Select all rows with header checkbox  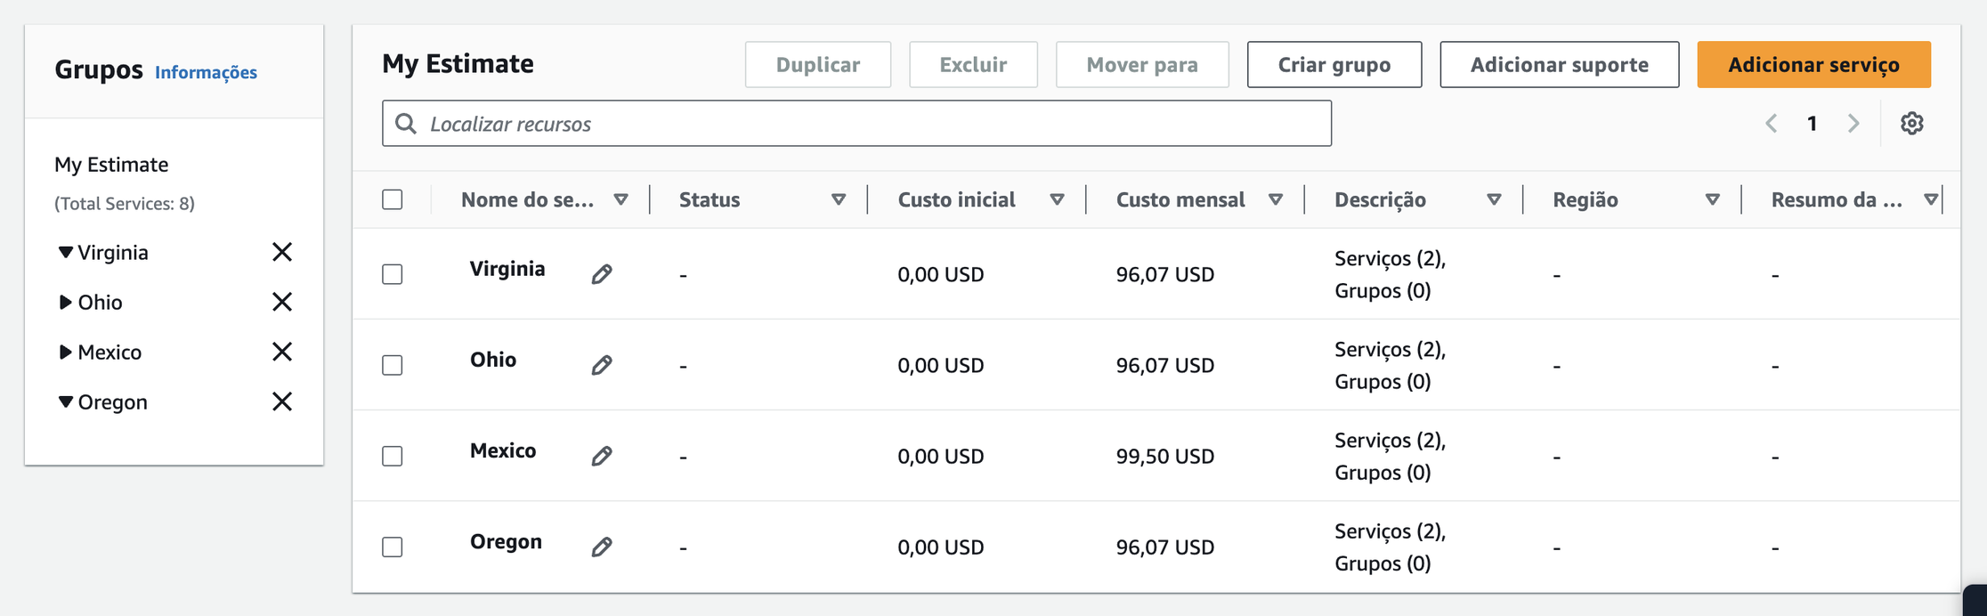click(x=392, y=199)
